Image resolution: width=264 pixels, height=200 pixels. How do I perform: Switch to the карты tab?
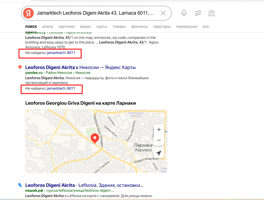102,27
